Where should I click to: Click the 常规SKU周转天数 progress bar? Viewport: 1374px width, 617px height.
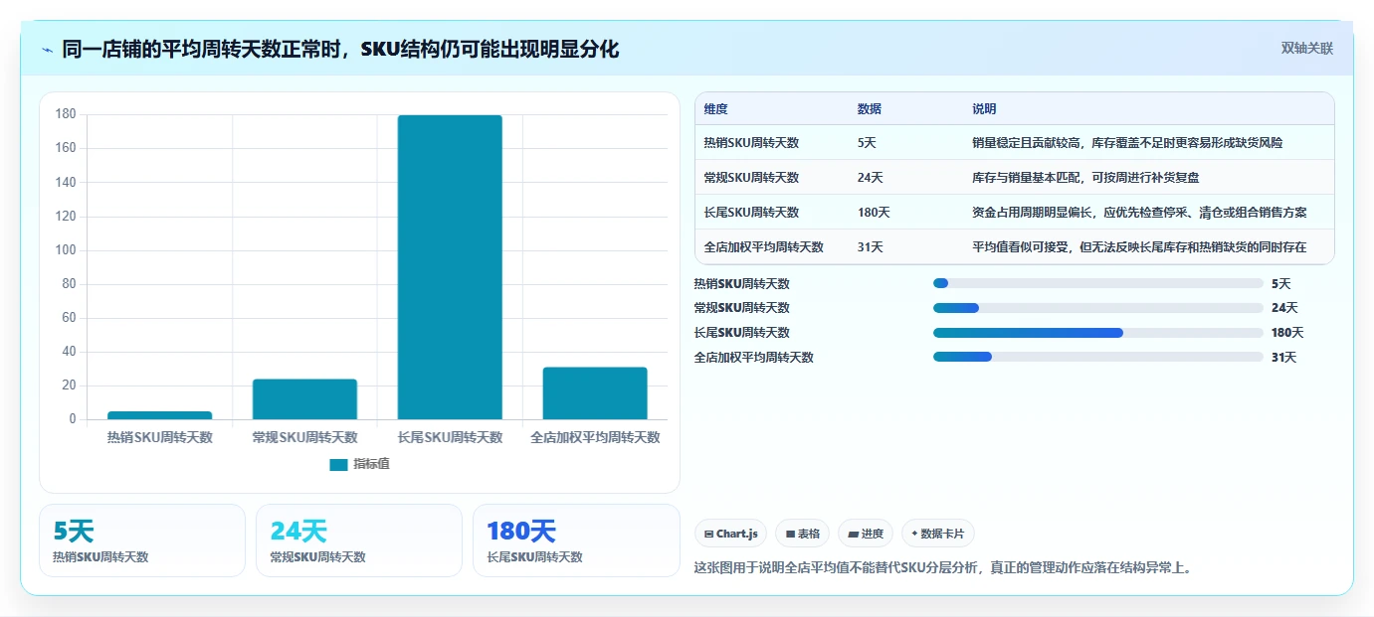(x=1098, y=308)
